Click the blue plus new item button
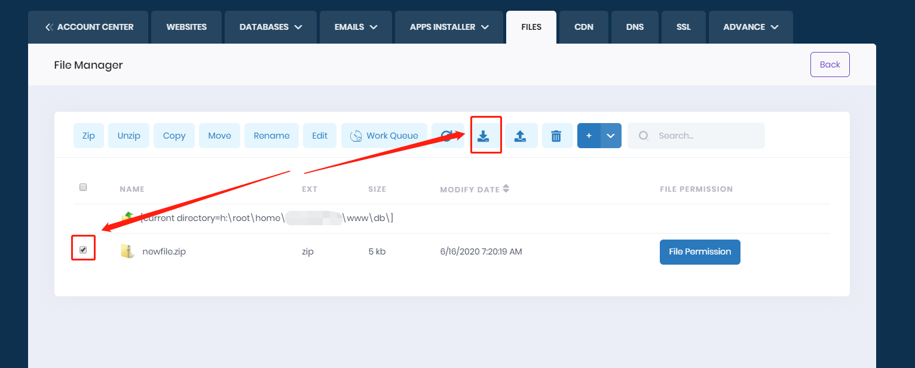 589,136
